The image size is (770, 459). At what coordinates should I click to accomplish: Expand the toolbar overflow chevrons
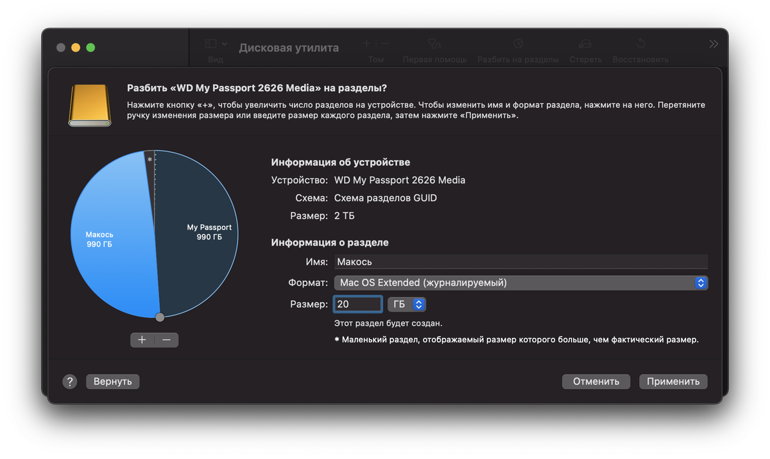tap(714, 44)
